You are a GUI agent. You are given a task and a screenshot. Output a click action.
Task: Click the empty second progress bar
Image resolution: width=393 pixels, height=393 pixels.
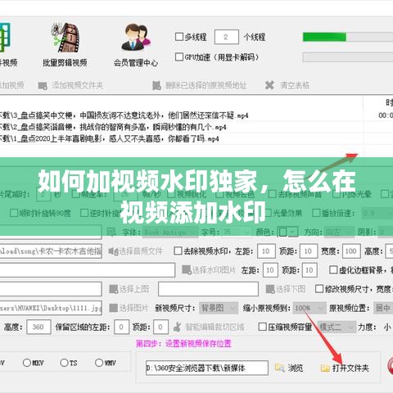tap(348, 57)
